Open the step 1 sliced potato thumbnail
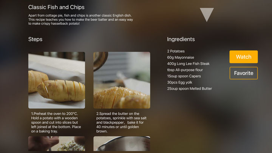 click(x=57, y=80)
